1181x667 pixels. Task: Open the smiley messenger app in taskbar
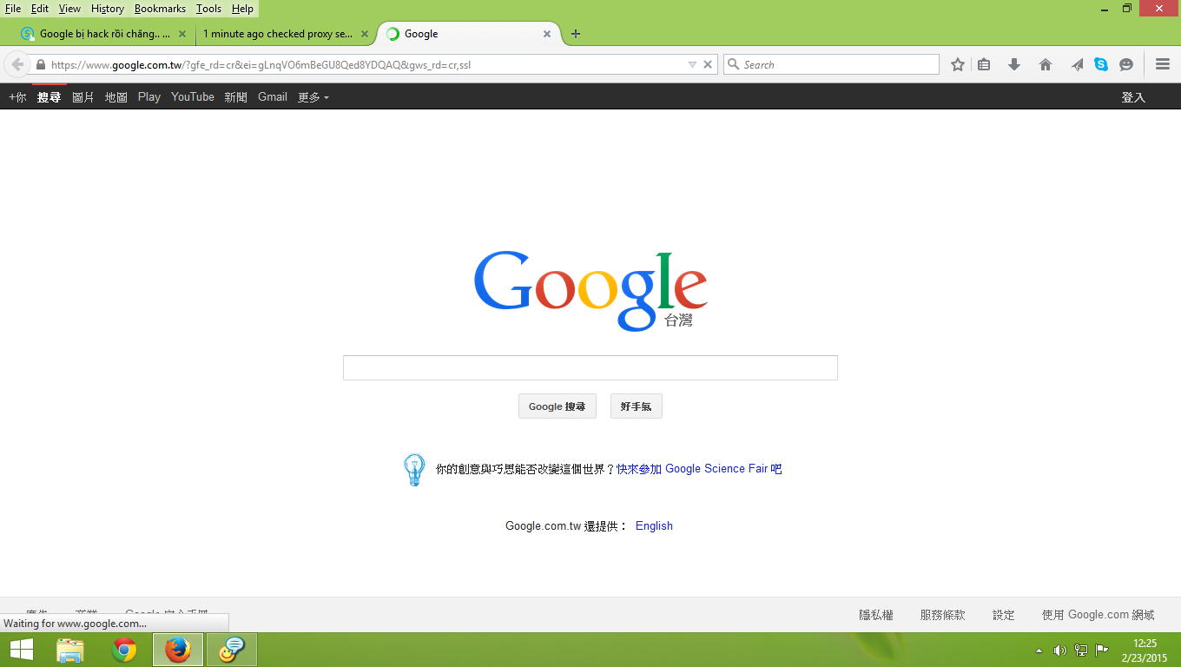pyautogui.click(x=232, y=650)
